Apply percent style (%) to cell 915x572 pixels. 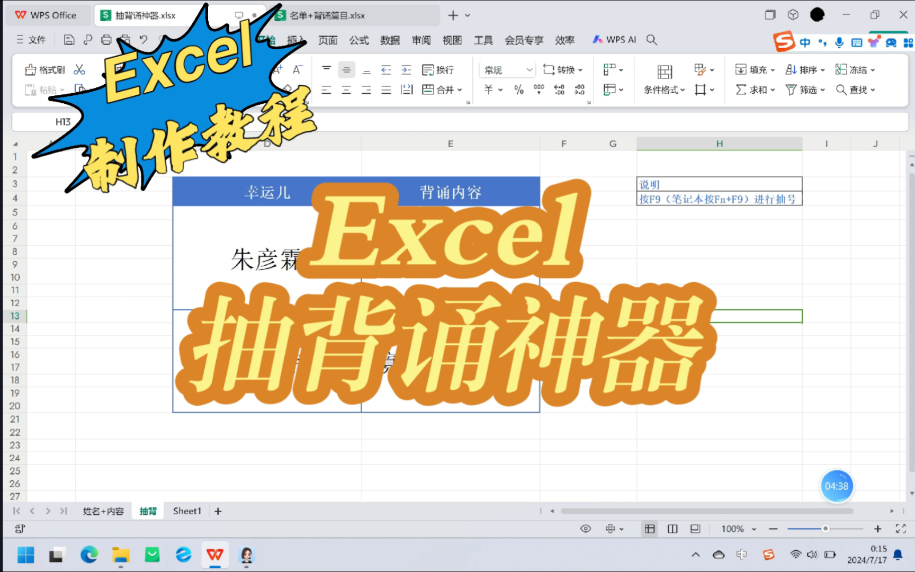pyautogui.click(x=519, y=90)
